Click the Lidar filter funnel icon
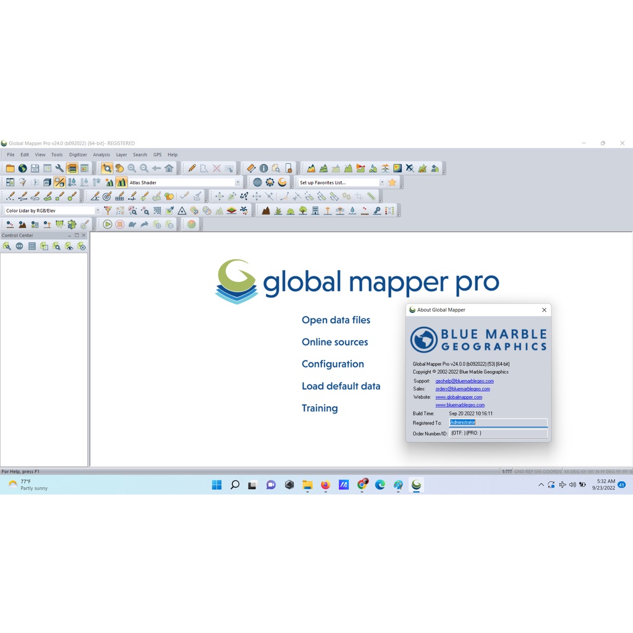The image size is (633, 633). tap(108, 211)
